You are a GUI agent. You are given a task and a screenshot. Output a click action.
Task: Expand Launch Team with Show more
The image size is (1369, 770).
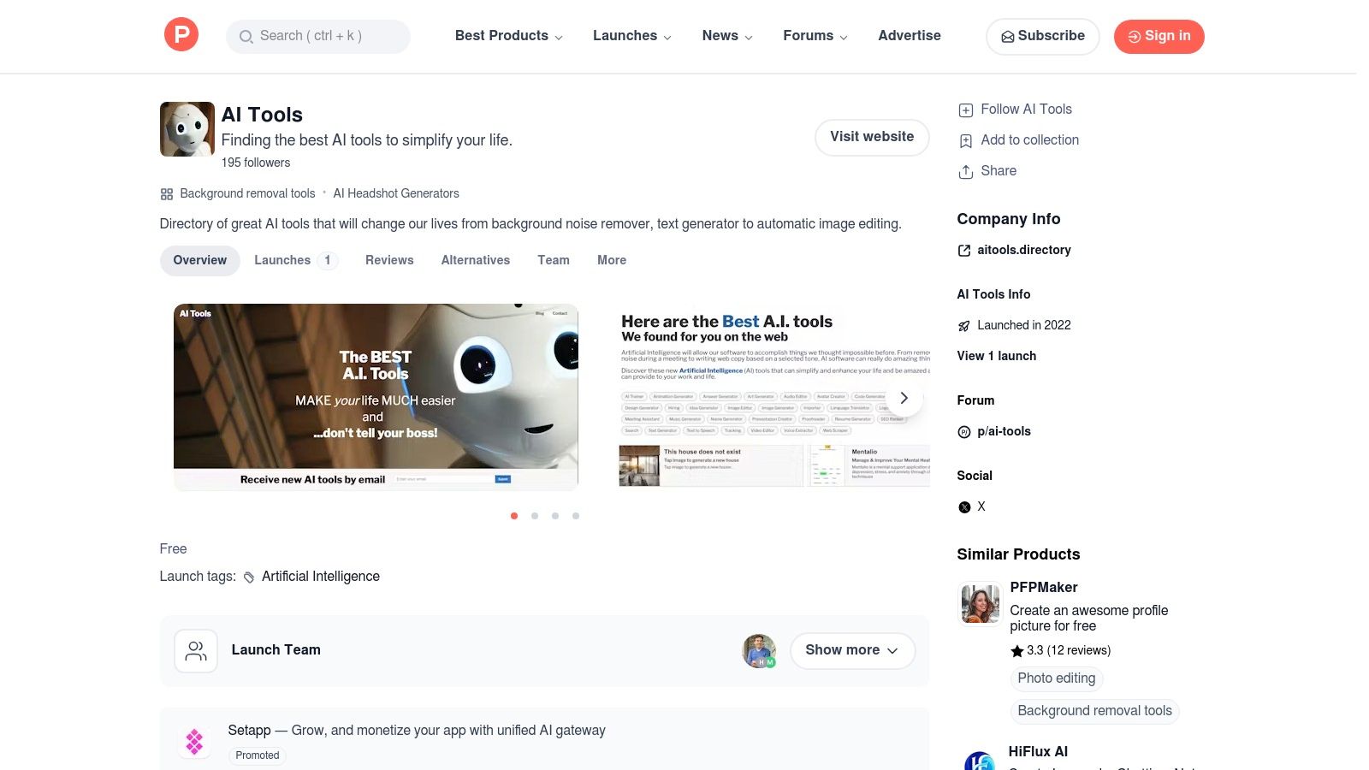[x=852, y=650]
